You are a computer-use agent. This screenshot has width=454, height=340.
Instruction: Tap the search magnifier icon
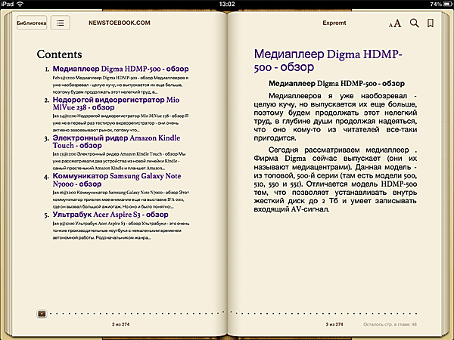coord(414,23)
